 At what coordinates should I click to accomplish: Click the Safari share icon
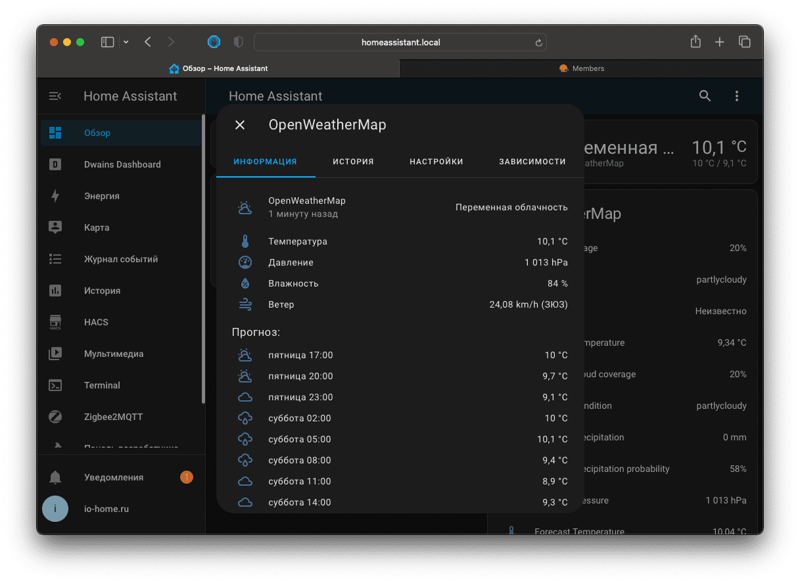click(695, 41)
